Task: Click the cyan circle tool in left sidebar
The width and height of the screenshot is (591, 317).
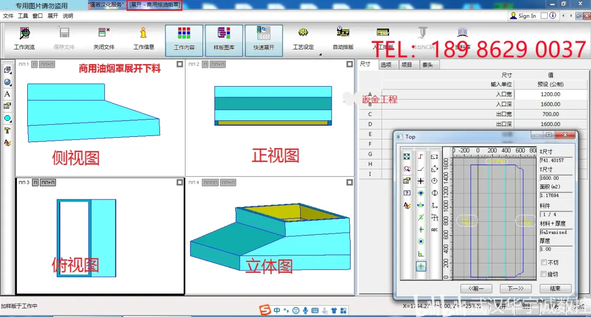Action: pyautogui.click(x=7, y=118)
